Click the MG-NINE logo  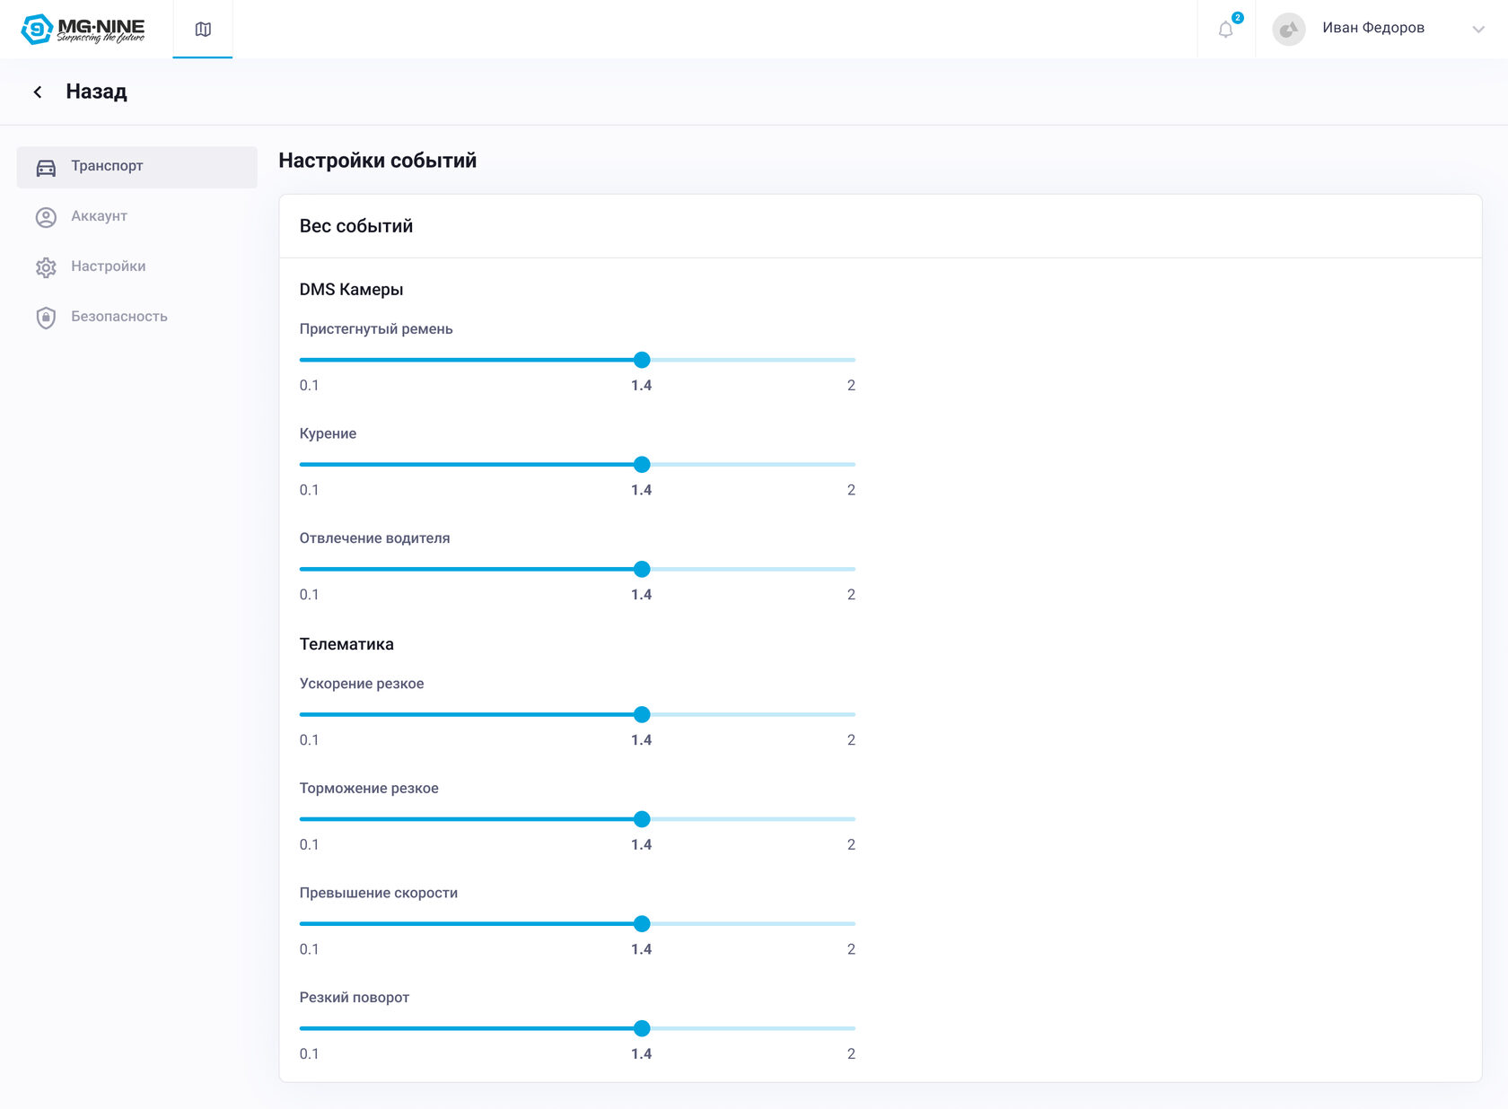(83, 30)
